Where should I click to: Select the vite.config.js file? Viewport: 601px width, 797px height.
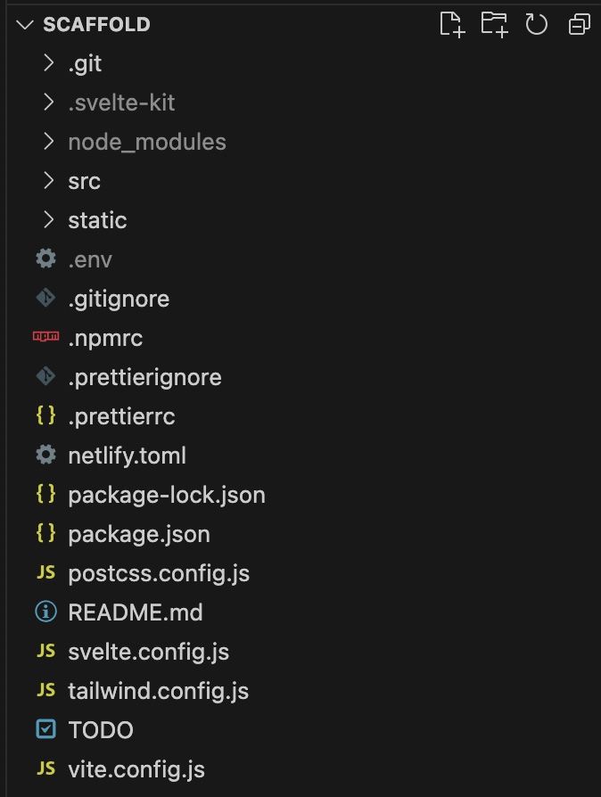[136, 769]
